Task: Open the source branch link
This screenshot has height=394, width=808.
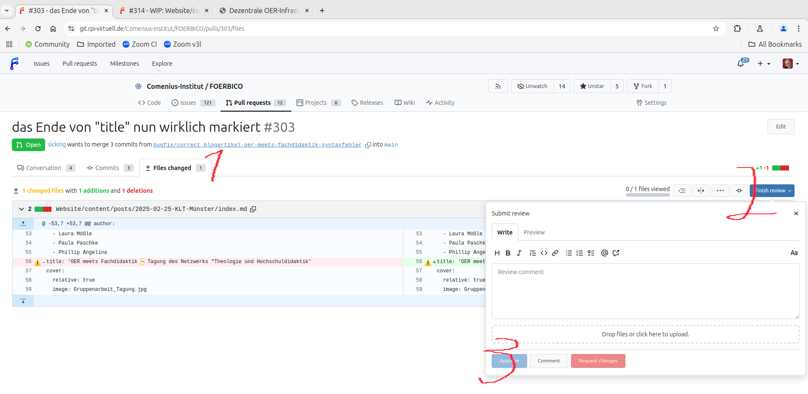Action: click(257, 145)
